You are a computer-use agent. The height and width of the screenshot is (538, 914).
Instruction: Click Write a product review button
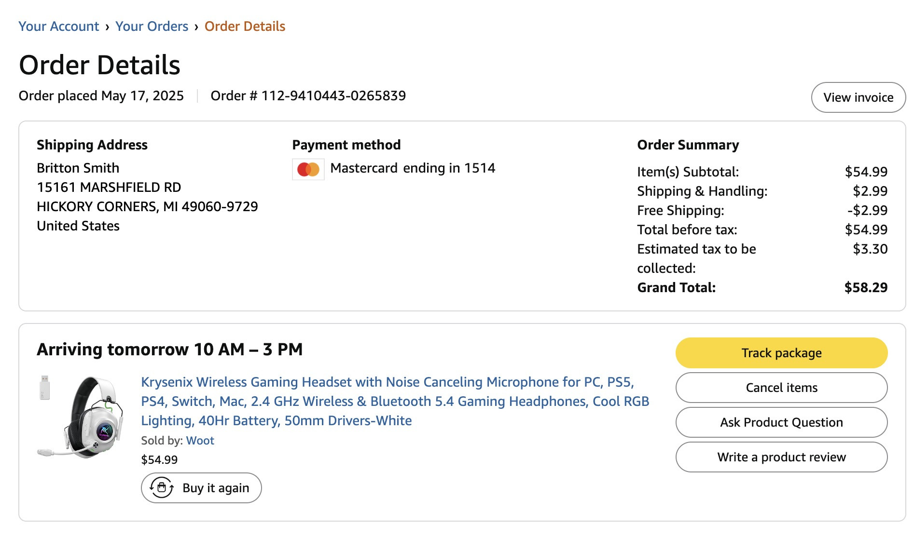click(781, 457)
